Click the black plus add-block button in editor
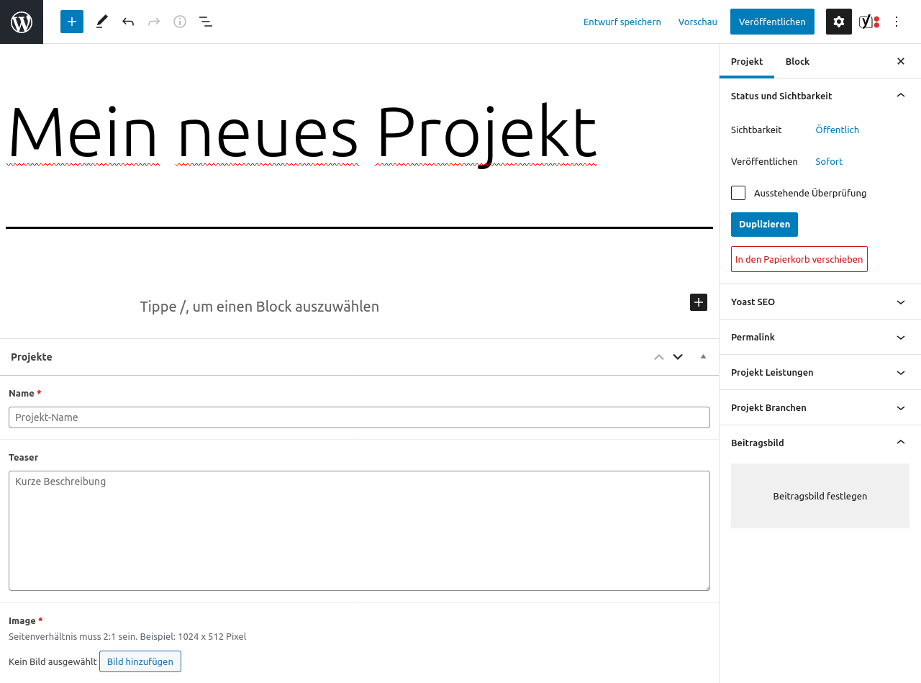 [x=699, y=302]
